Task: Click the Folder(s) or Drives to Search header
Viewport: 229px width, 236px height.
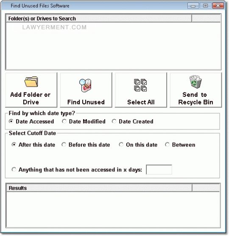Action: click(x=99, y=19)
